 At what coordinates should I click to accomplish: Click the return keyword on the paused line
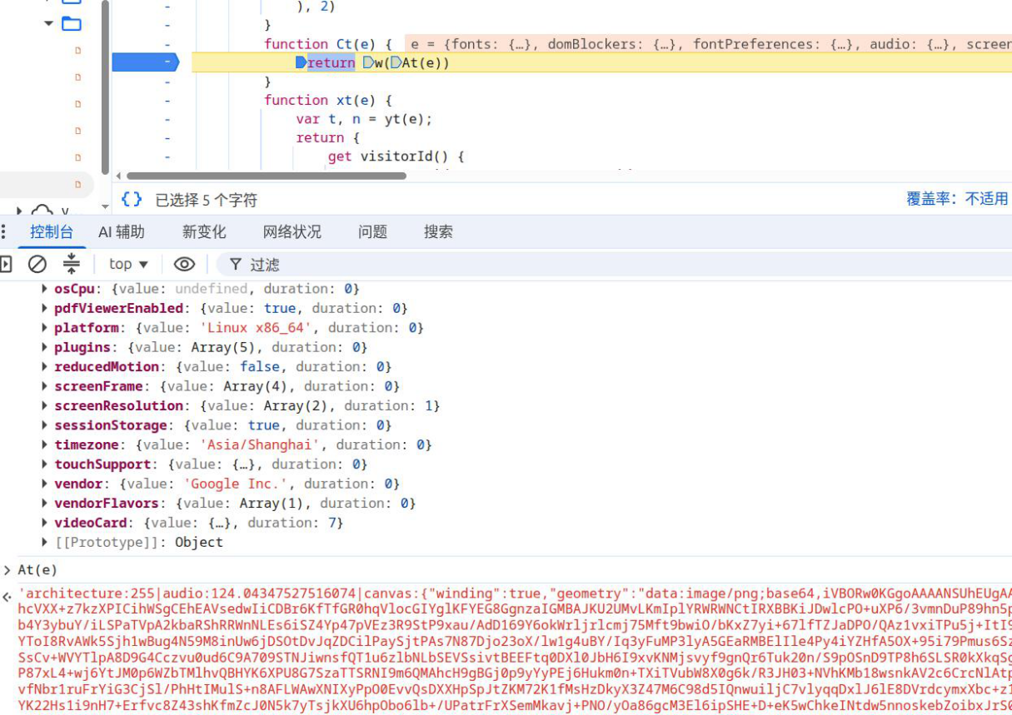click(331, 62)
